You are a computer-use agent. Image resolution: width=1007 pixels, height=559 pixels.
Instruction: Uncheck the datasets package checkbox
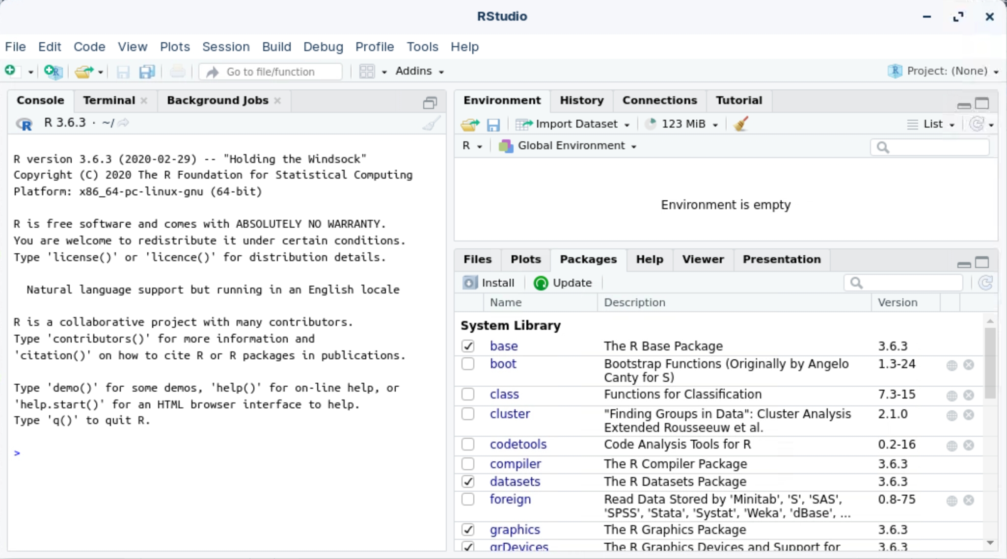click(468, 481)
